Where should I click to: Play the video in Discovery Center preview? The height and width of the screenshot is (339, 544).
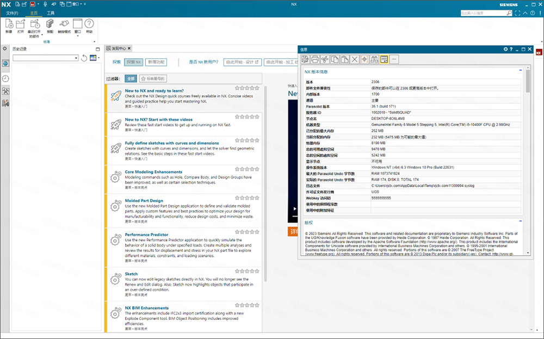[295, 209]
